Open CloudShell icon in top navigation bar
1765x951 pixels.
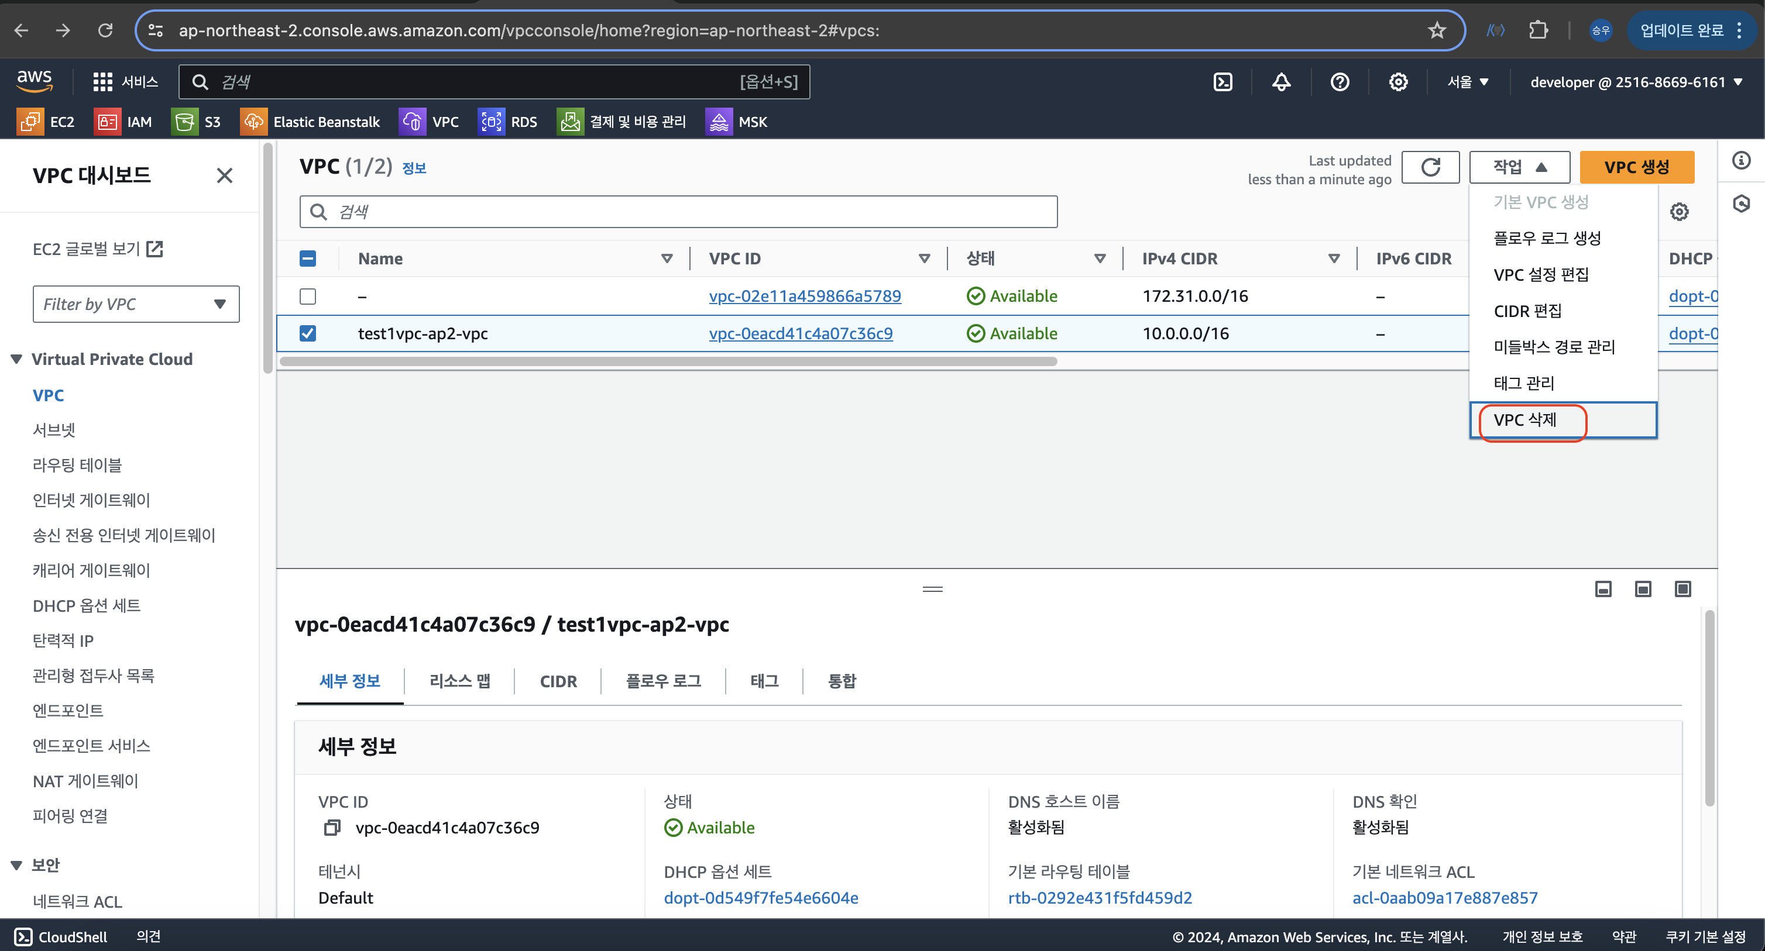tap(1223, 82)
